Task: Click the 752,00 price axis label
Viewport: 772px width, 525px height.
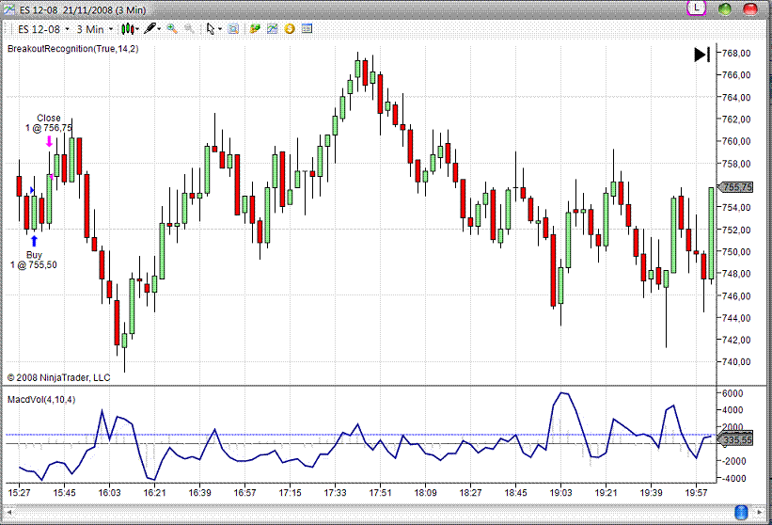Action: click(x=736, y=230)
